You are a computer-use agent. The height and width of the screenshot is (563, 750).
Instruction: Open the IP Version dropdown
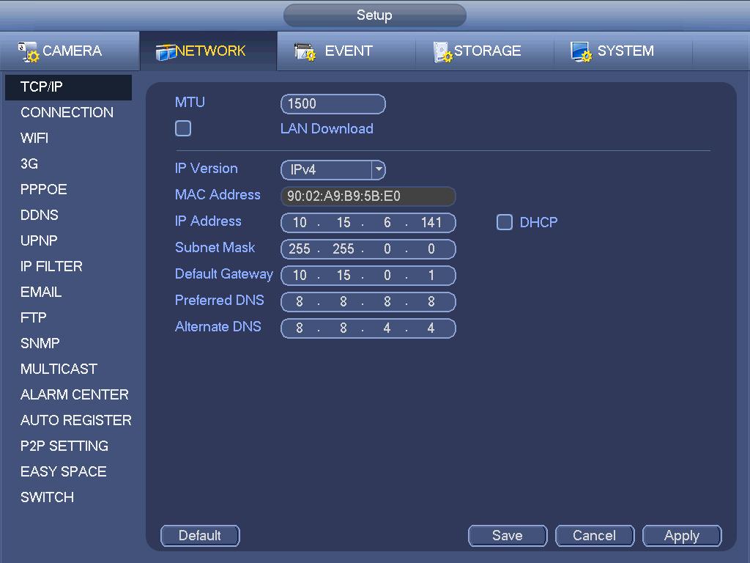click(333, 170)
